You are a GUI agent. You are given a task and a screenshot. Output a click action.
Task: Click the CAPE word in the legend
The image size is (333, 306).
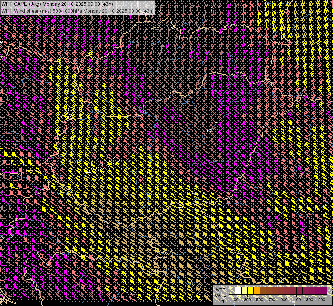220,295
